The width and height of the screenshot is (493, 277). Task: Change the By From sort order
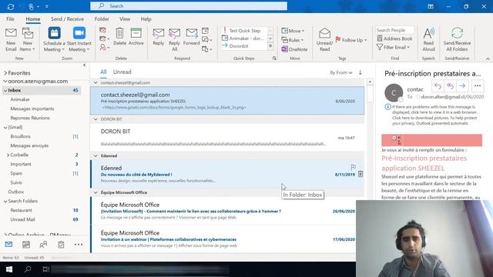tap(340, 72)
